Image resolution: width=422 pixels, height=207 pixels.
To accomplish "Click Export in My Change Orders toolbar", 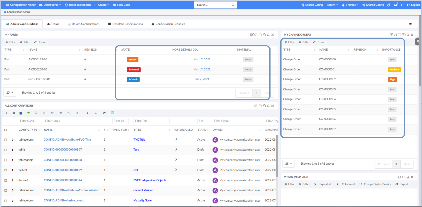I will pyautogui.click(x=319, y=42).
